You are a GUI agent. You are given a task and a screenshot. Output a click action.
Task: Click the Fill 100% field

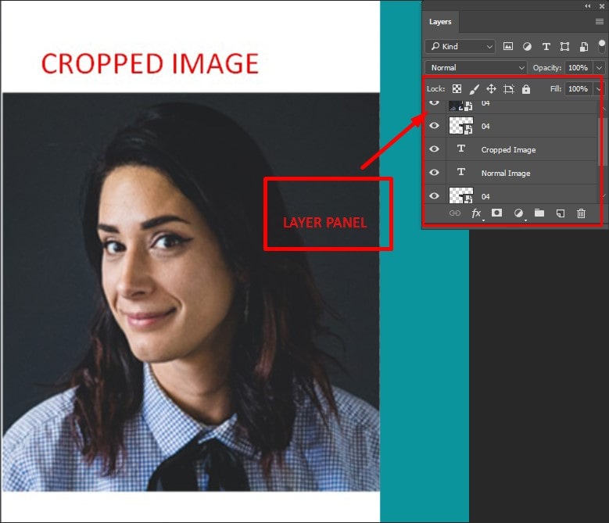coord(579,89)
